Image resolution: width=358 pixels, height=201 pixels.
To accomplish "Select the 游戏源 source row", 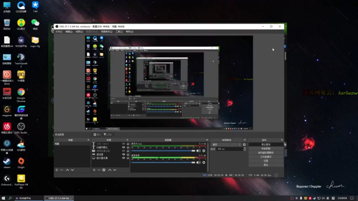I will [111, 154].
